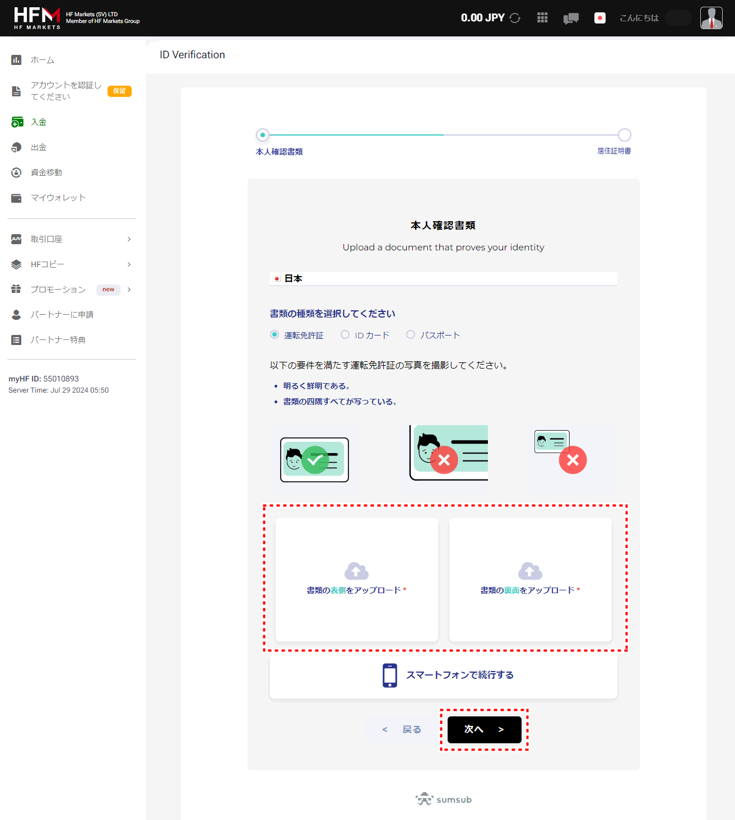
Task: Click the layers icon beside HFコピー
Action: (16, 264)
